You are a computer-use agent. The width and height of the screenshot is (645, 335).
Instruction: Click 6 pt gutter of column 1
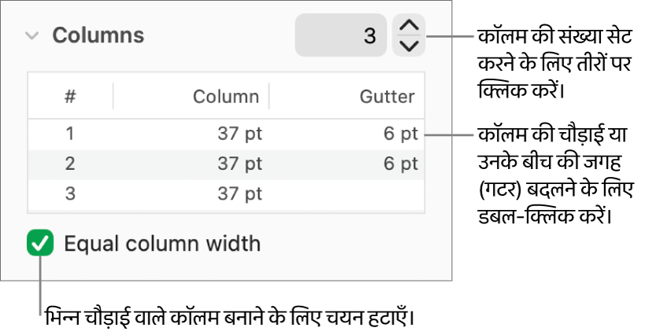(x=400, y=134)
